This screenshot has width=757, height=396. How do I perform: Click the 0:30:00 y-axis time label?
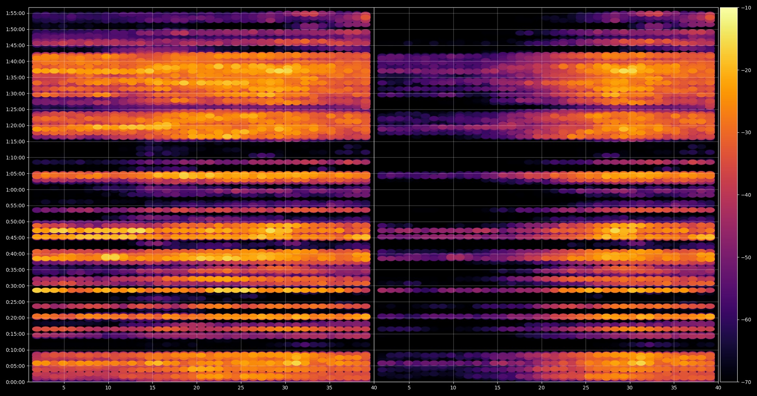click(x=15, y=286)
